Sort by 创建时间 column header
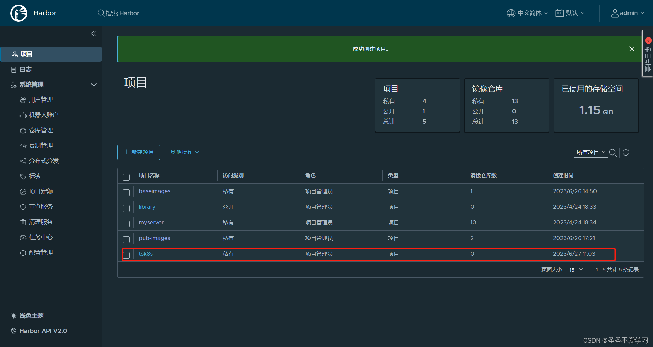Image resolution: width=653 pixels, height=347 pixels. 563,176
